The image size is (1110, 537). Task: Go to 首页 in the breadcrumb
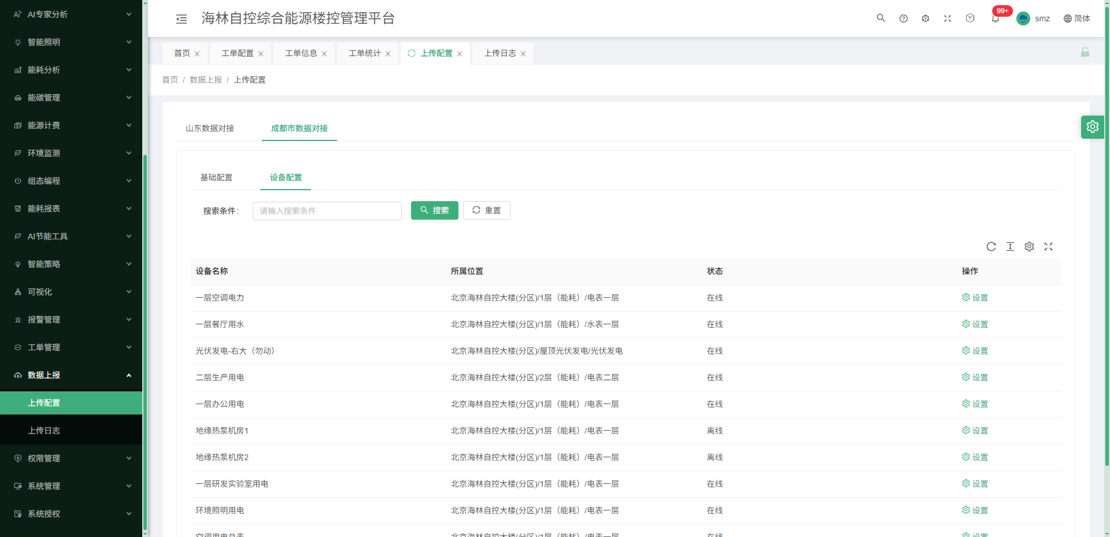[x=170, y=80]
